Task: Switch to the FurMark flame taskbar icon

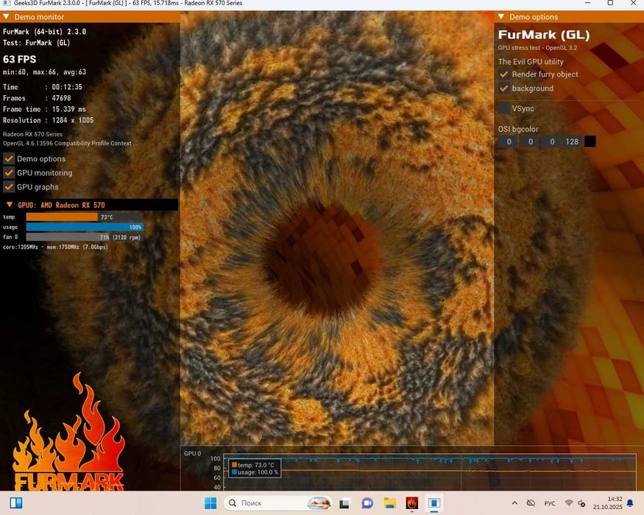Action: pyautogui.click(x=411, y=503)
